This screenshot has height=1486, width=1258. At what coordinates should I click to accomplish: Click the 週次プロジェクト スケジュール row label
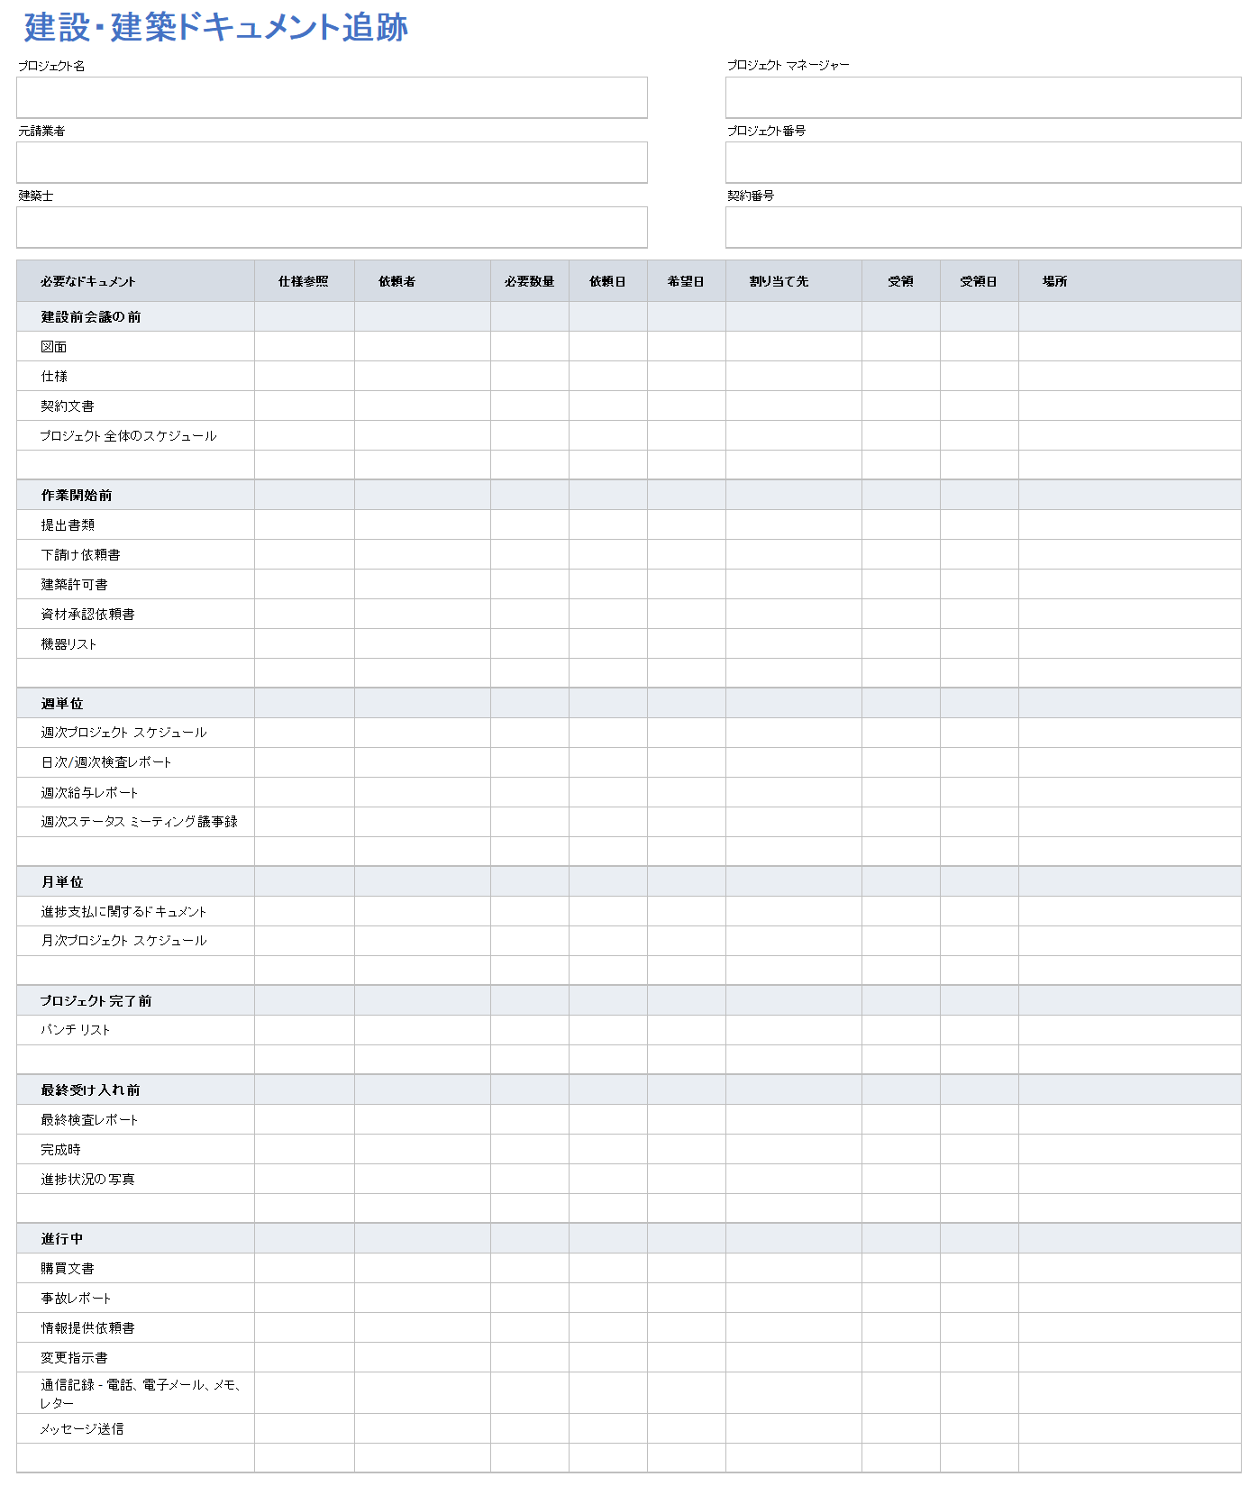point(123,733)
